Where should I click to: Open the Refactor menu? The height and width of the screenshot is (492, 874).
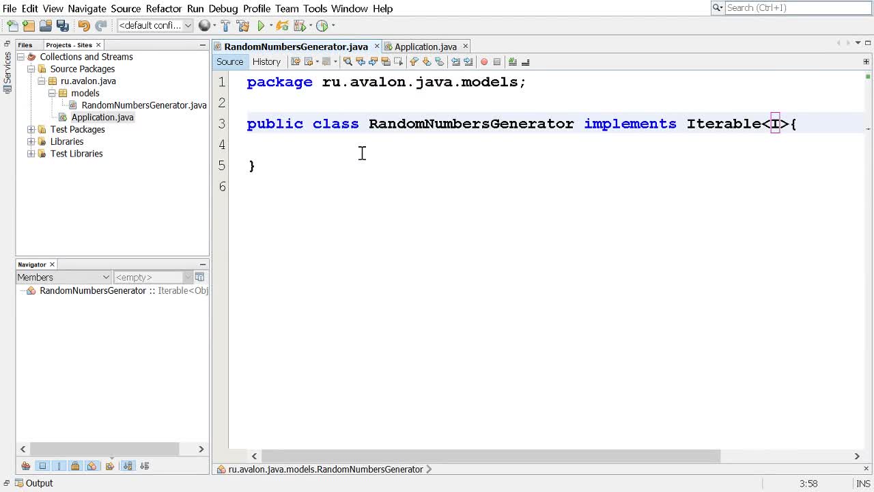(164, 8)
